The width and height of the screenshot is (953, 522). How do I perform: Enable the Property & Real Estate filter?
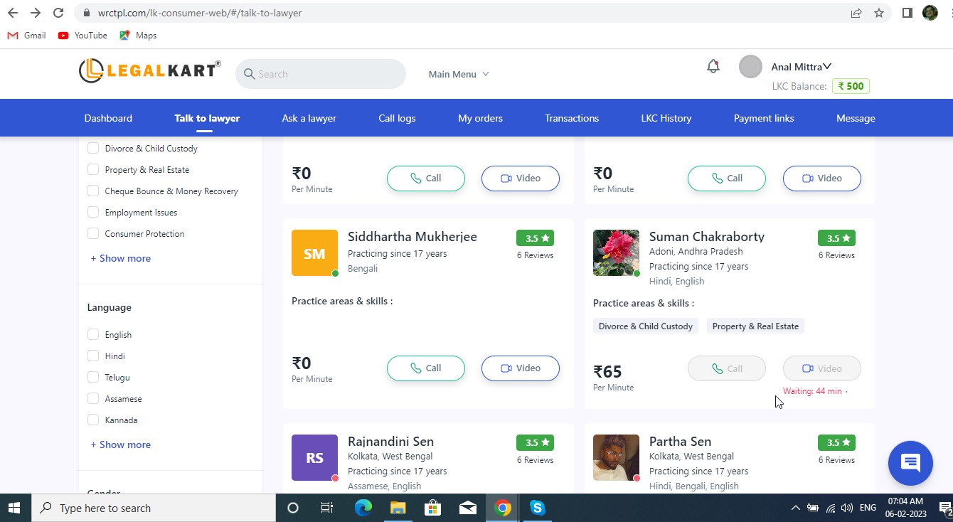(x=93, y=170)
